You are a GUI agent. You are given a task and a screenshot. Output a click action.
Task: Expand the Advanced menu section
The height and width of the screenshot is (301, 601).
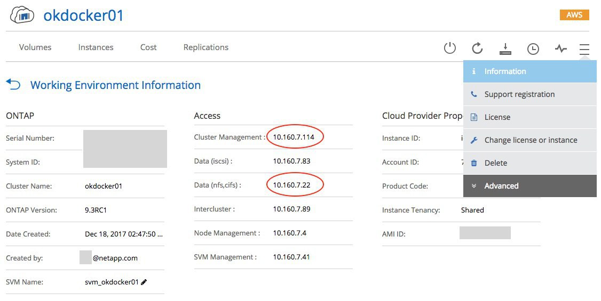click(x=529, y=186)
